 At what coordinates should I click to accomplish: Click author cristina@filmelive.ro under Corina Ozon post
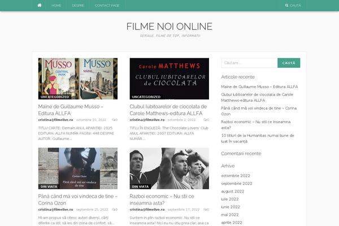55,210
